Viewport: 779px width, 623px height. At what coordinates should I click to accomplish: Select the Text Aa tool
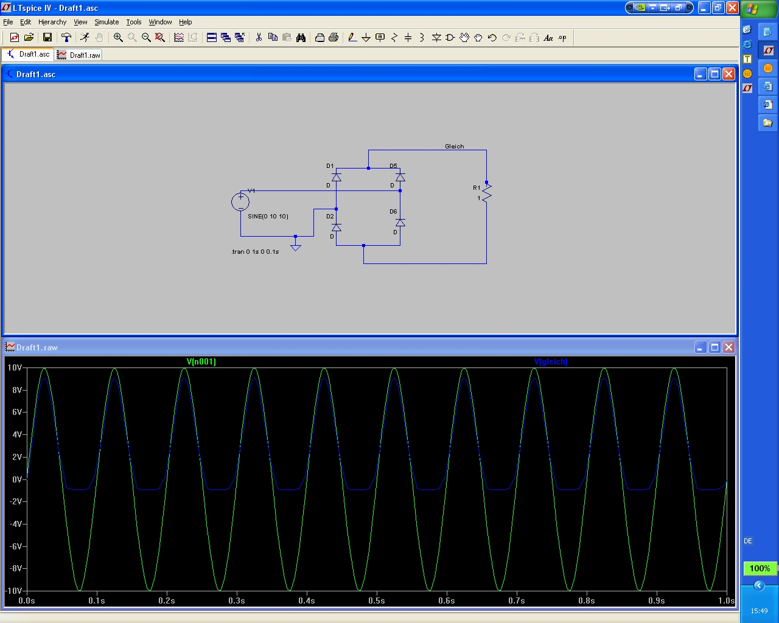[x=548, y=38]
